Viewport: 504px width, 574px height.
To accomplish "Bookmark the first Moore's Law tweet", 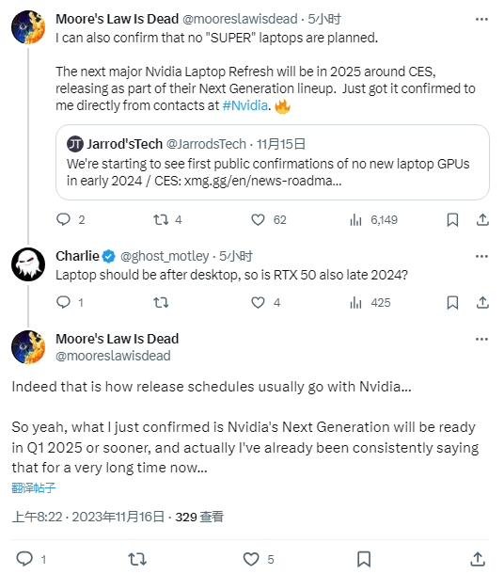I will (452, 219).
